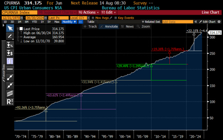Viewport: 223px width, 140px height.
Task: Toggle the Key Events checkbox
Action: click(116, 18)
